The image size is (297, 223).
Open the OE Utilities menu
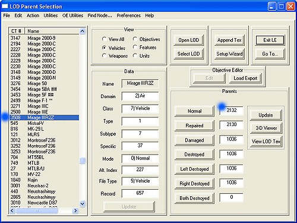[72, 15]
